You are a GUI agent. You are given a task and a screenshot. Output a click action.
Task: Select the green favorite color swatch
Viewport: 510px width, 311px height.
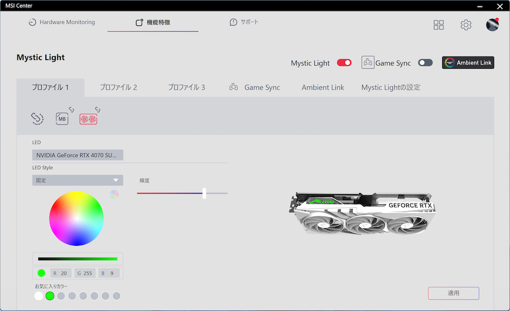(x=50, y=296)
